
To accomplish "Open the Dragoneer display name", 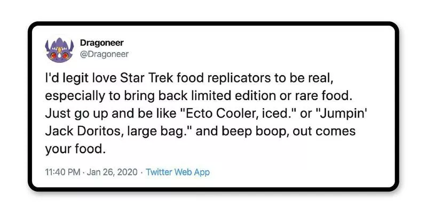I will (x=101, y=43).
